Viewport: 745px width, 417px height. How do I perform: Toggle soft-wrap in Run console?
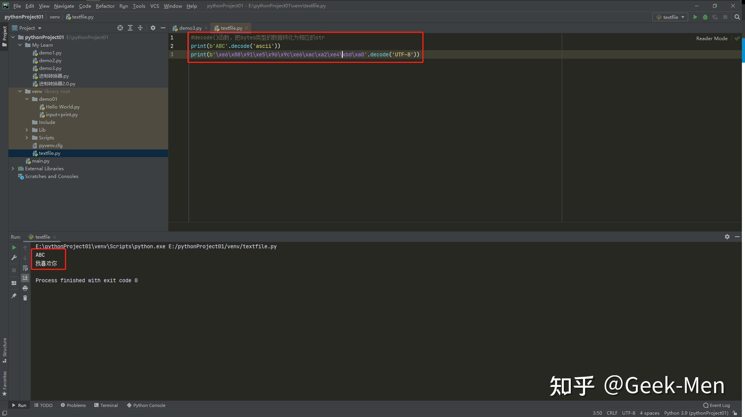tap(25, 268)
